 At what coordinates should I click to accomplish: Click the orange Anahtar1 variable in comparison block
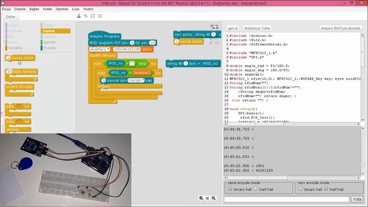pos(142,73)
